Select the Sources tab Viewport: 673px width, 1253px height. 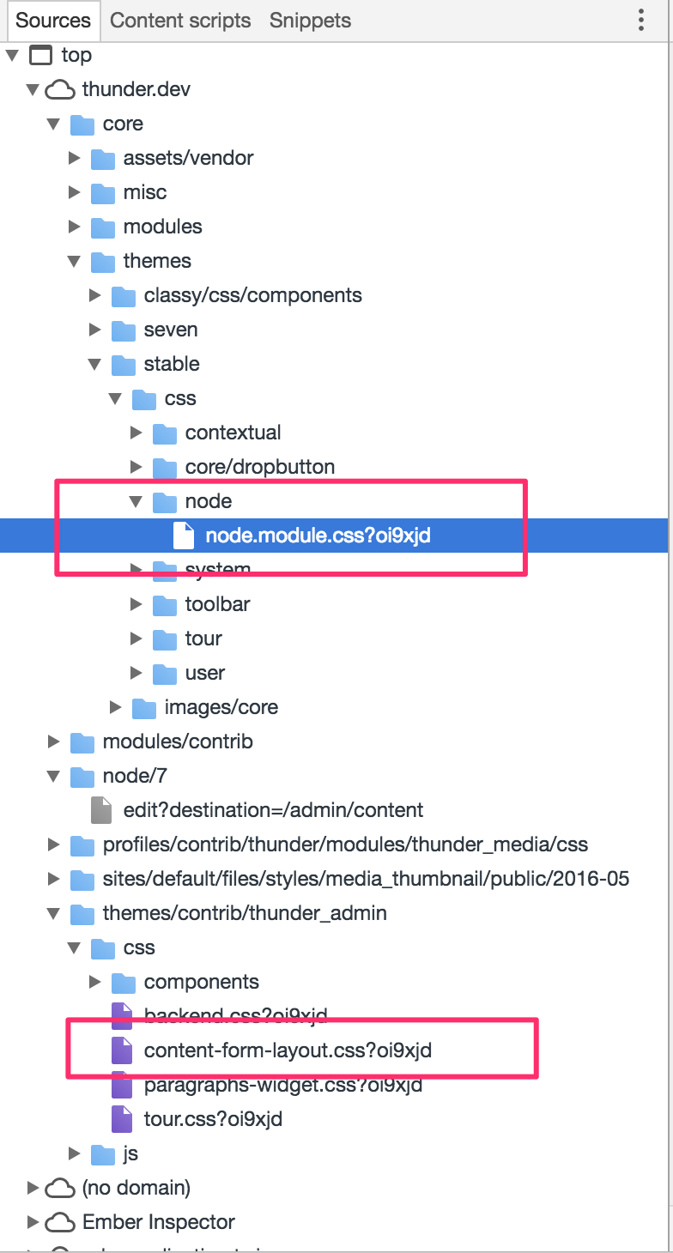pos(52,21)
